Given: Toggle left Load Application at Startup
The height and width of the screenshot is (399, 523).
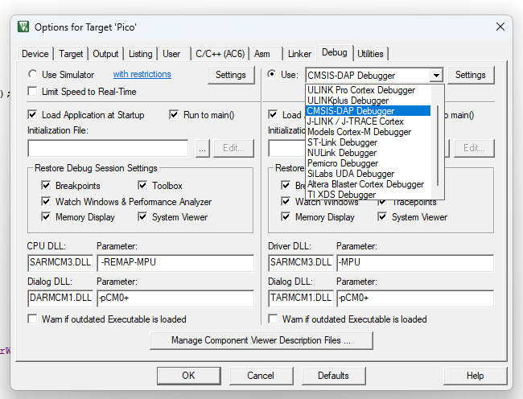Looking at the screenshot, I should (x=32, y=115).
